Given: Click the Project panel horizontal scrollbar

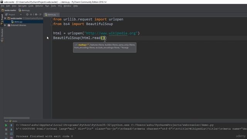Looking at the screenshot, I should coord(17,118).
